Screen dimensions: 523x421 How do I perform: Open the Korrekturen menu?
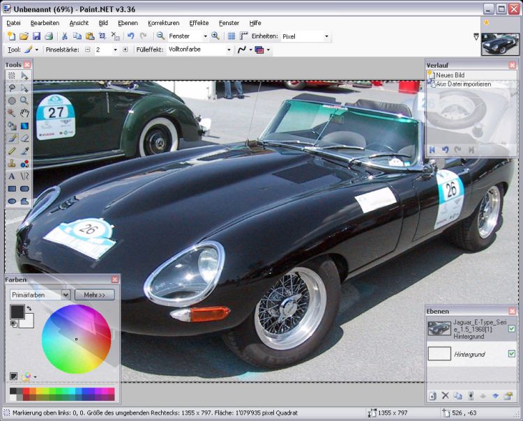click(163, 23)
